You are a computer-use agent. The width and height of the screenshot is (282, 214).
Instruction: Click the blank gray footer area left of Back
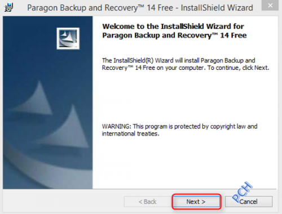(x=63, y=201)
